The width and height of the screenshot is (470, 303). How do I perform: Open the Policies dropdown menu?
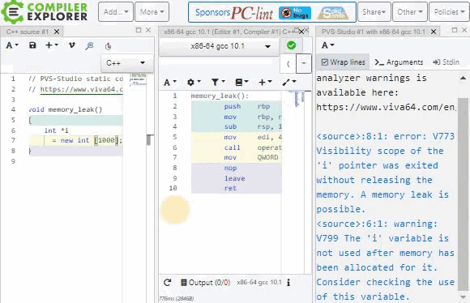[x=449, y=12]
